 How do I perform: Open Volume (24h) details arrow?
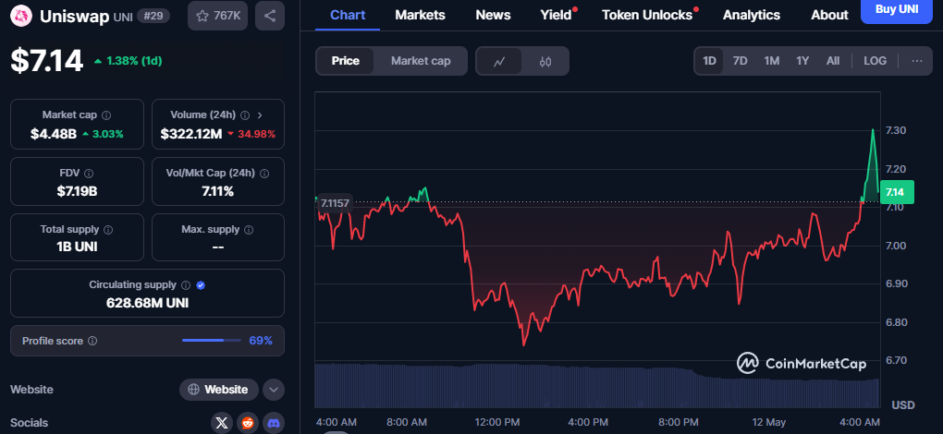pyautogui.click(x=260, y=115)
